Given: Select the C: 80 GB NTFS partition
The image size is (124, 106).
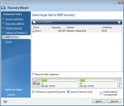Looking at the screenshot, I should 60,83.
